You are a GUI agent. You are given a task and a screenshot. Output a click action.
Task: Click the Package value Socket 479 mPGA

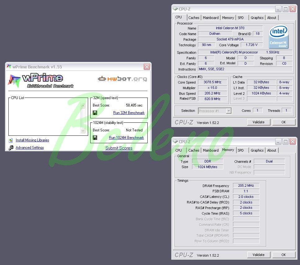coord(230,39)
